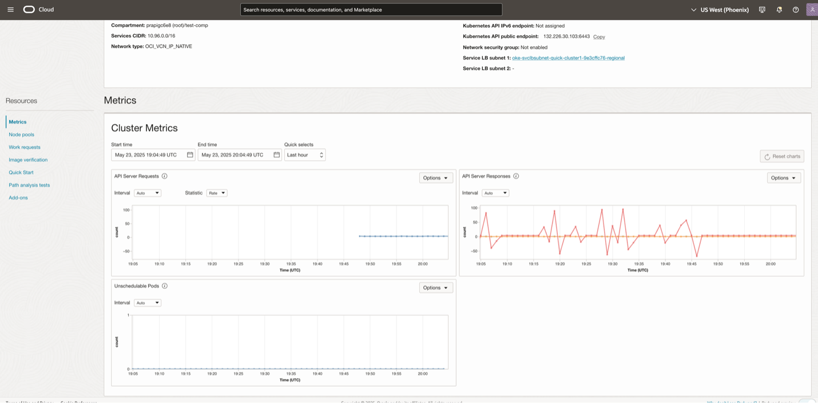Open Interval dropdown on API Server Responses
The height and width of the screenshot is (405, 818).
495,193
